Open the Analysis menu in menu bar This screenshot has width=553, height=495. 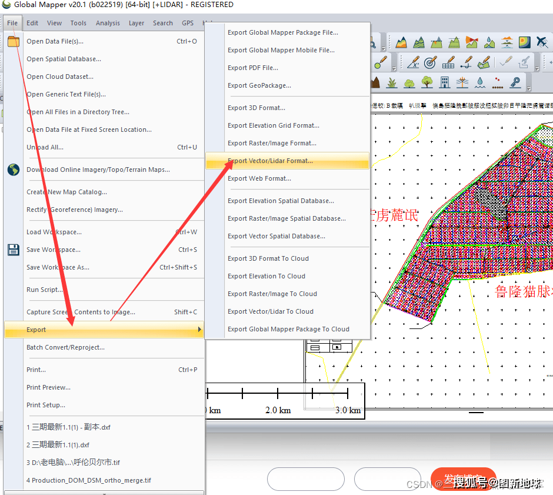pyautogui.click(x=108, y=23)
